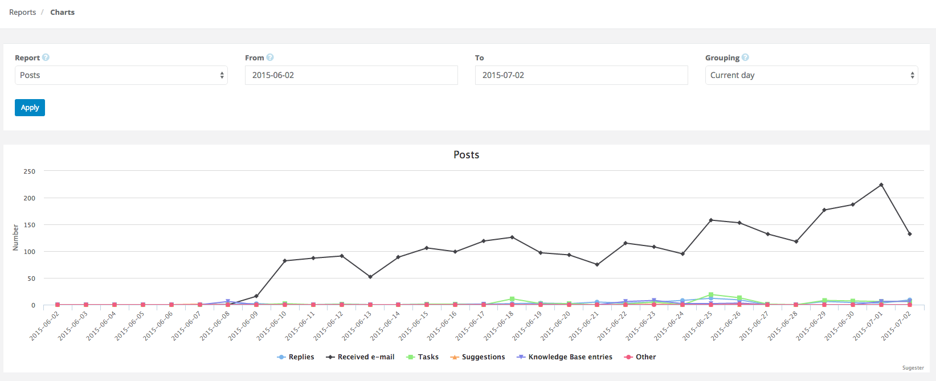Open the Grouping help tooltip
This screenshot has height=381, width=936.
745,57
